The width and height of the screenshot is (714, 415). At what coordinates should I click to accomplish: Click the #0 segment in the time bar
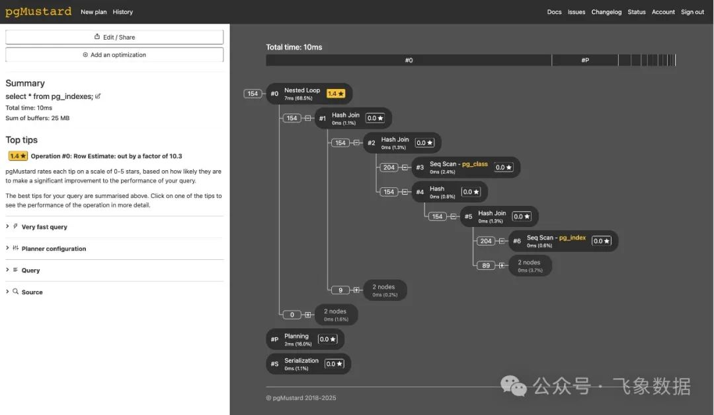[409, 60]
